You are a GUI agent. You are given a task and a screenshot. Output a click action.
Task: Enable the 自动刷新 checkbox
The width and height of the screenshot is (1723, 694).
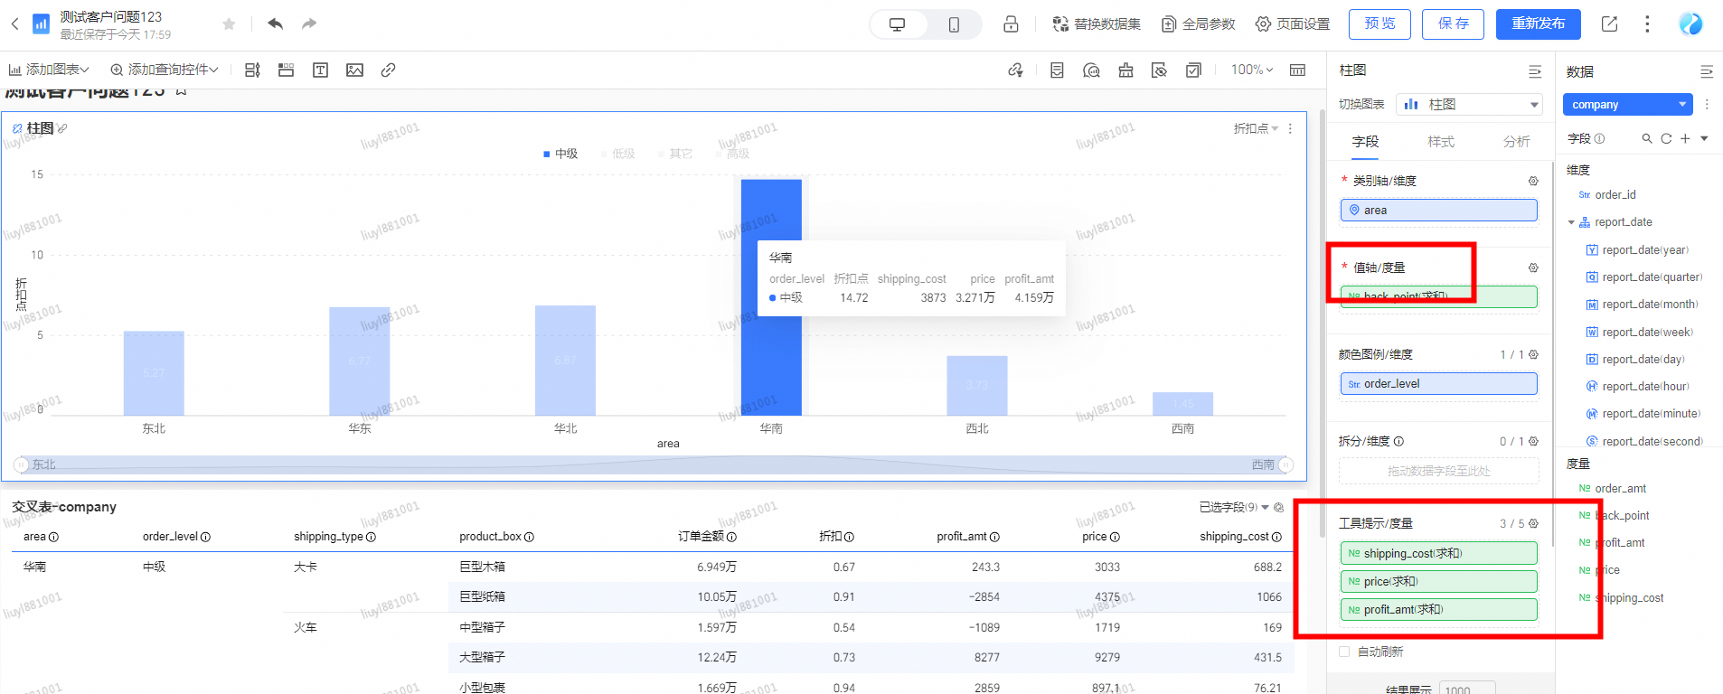point(1344,652)
